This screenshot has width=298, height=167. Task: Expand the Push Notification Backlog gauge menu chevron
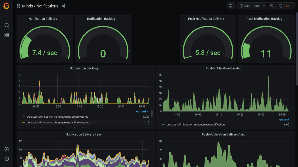(x=284, y=19)
